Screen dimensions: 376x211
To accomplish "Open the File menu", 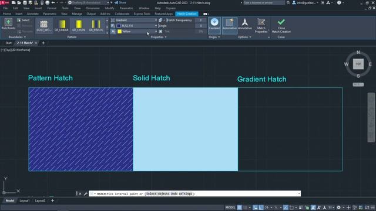I will 5,8.
